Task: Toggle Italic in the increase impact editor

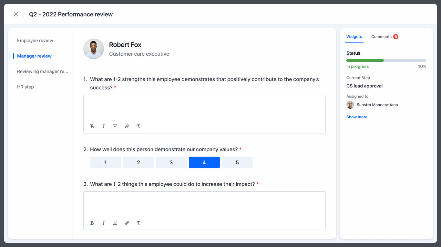Action: click(104, 223)
